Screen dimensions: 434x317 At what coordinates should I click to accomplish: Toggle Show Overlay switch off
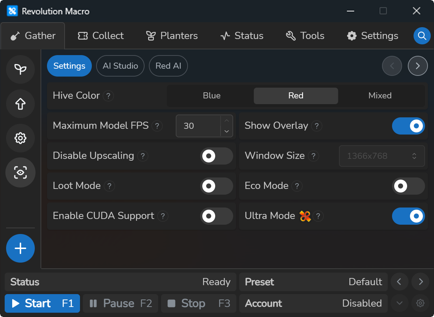409,126
